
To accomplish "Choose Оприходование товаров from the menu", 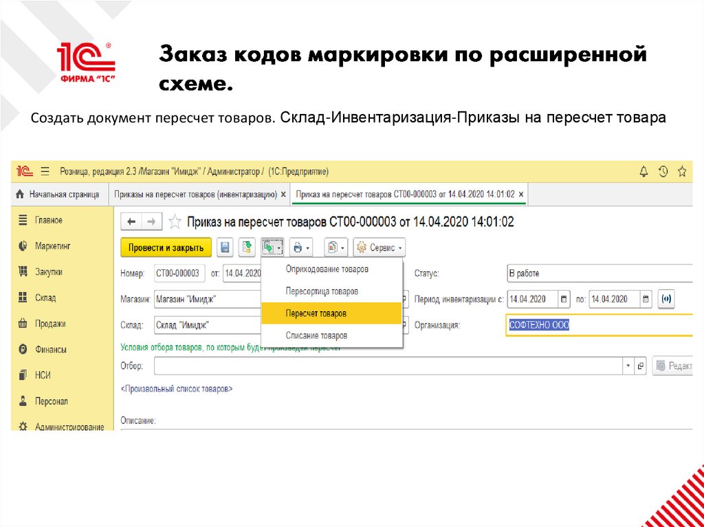I will coord(331,269).
